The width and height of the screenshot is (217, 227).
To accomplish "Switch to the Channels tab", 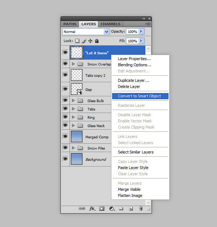I will click(111, 24).
